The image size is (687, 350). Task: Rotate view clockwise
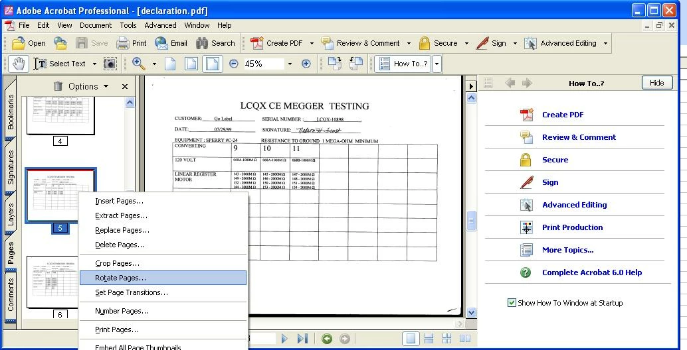click(x=335, y=64)
